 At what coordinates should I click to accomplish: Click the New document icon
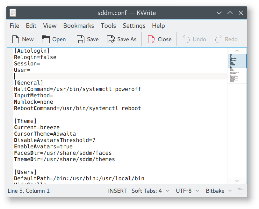coord(16,39)
